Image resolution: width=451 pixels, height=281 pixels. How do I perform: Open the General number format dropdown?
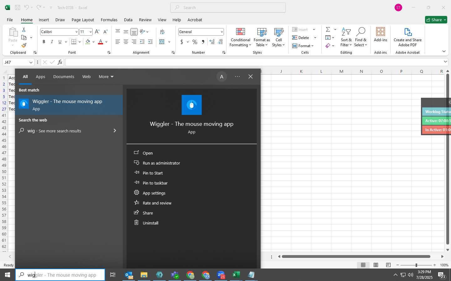(222, 32)
